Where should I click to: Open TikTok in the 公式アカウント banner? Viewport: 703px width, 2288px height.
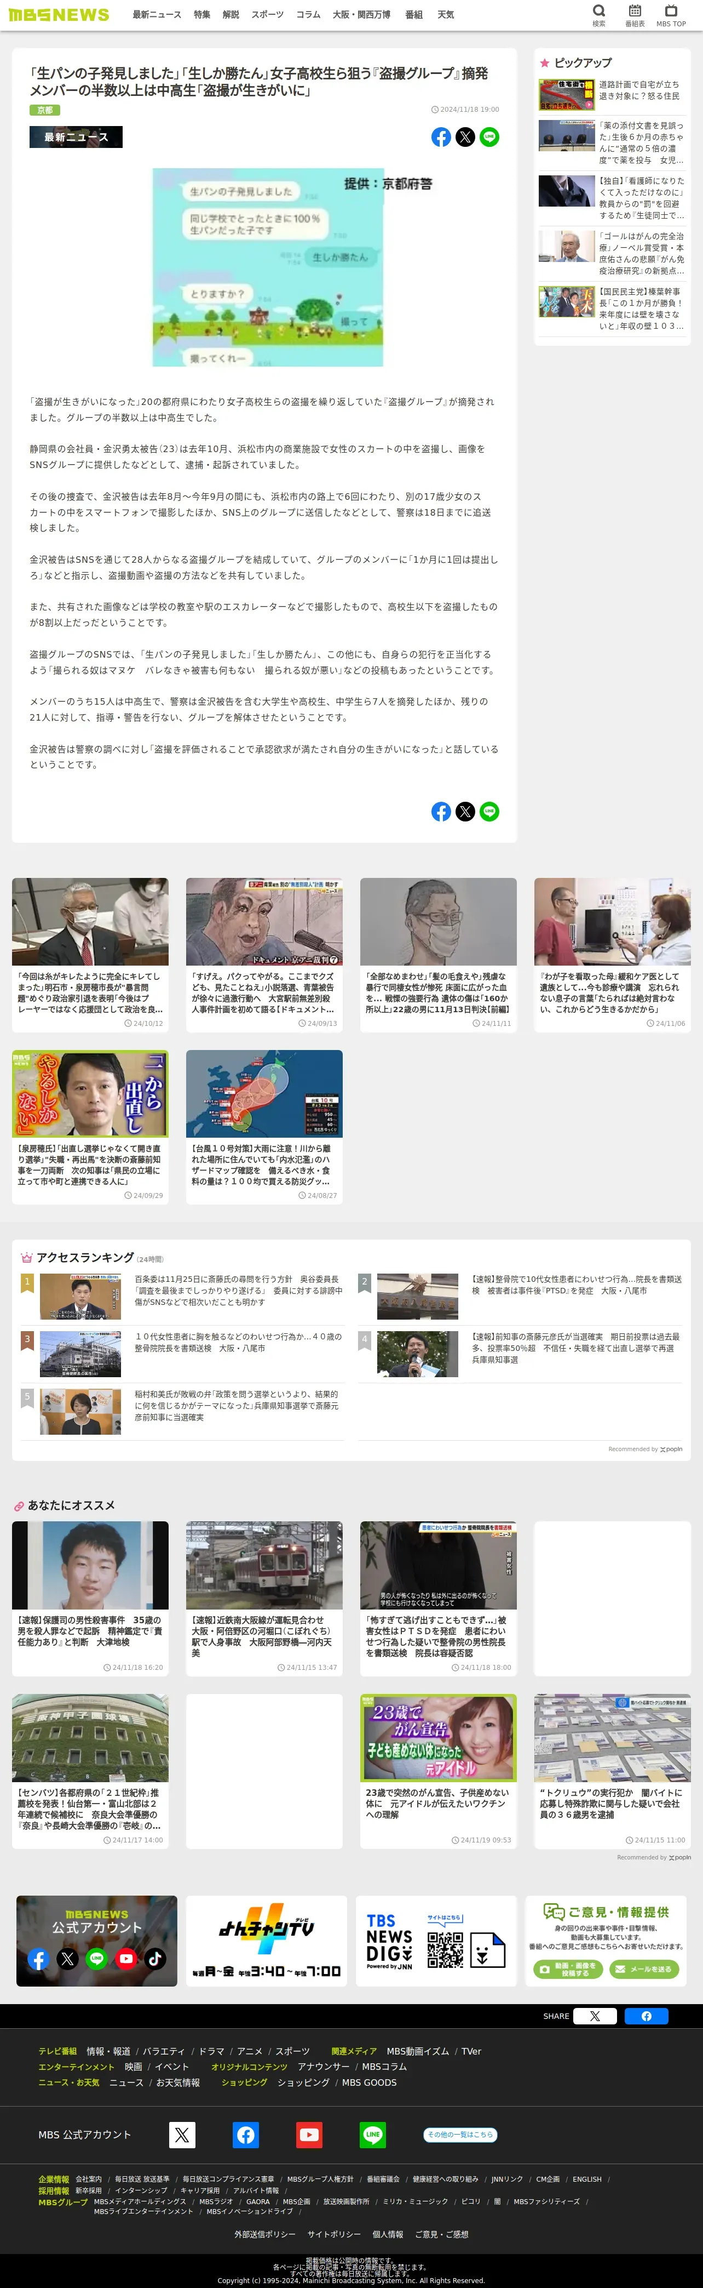(155, 1959)
